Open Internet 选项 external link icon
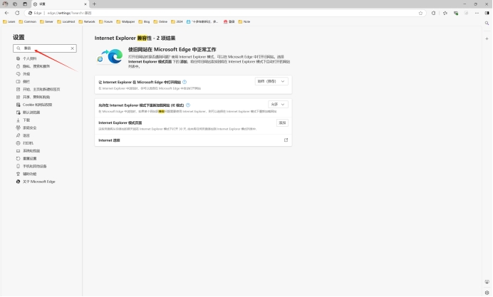 click(286, 140)
